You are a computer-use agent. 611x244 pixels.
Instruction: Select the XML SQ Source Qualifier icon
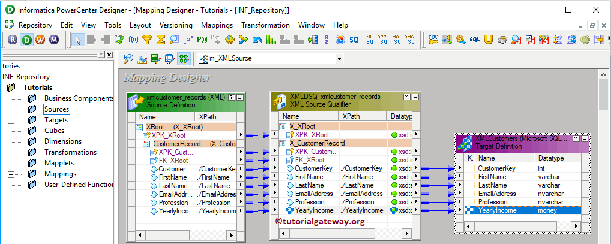pos(368,40)
